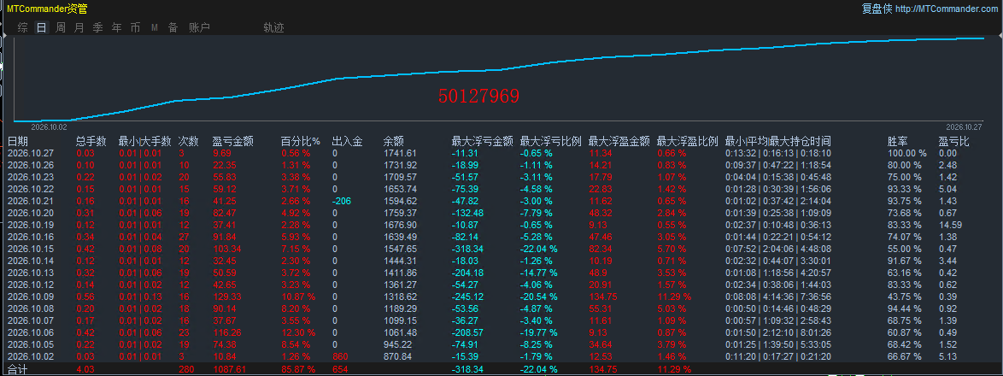Select the 2026.10.05 date row
Viewport: 1003px width, 376px height.
(x=502, y=344)
